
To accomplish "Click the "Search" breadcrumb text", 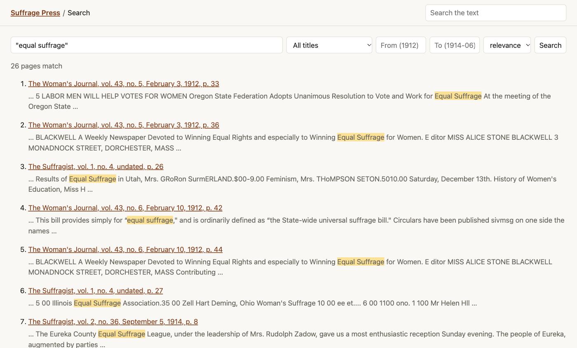I will tap(79, 13).
